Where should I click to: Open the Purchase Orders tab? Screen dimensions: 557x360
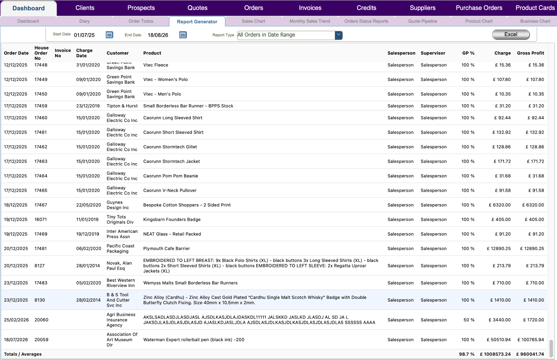[479, 8]
